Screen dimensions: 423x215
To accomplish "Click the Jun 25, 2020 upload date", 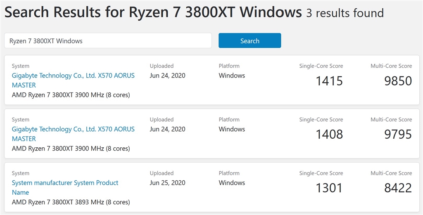I will (x=167, y=183).
